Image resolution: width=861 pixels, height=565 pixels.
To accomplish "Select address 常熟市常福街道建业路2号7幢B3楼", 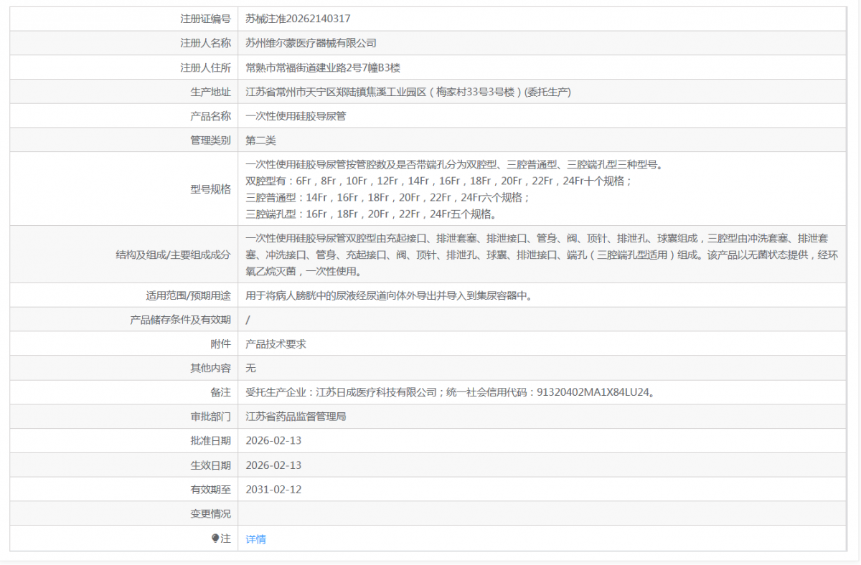I will [323, 67].
